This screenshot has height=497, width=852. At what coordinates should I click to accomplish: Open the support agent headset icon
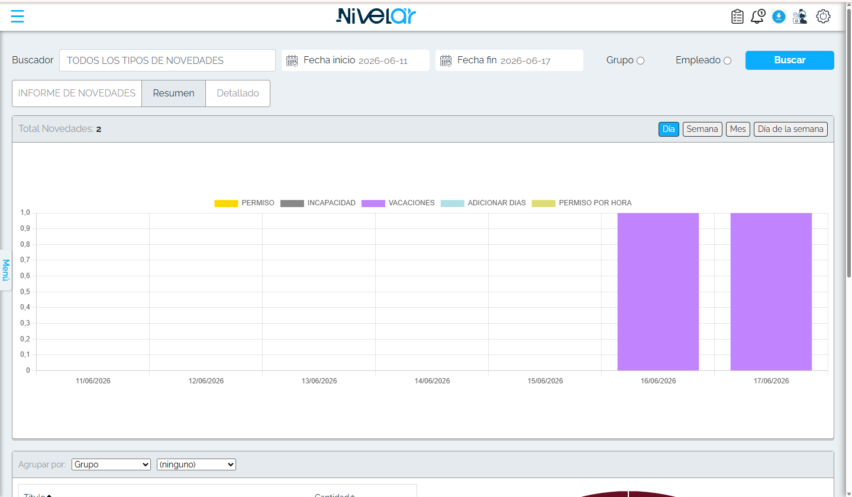[x=800, y=17]
